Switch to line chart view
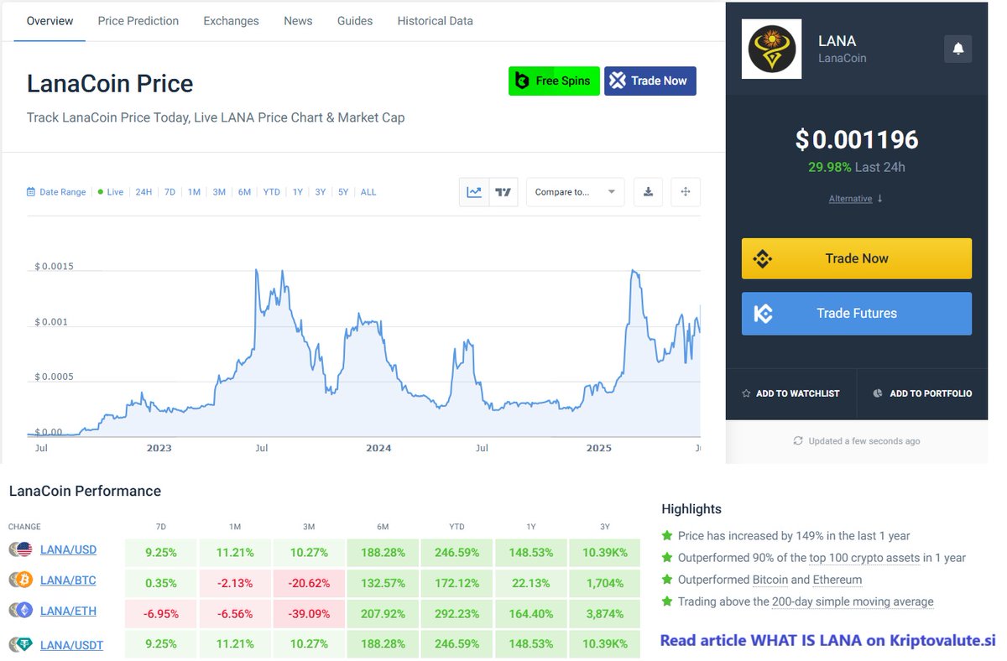This screenshot has height=661, width=1007. (x=474, y=192)
